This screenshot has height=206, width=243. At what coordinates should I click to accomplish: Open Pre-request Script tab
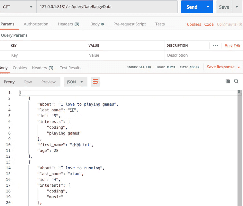click(x=130, y=24)
